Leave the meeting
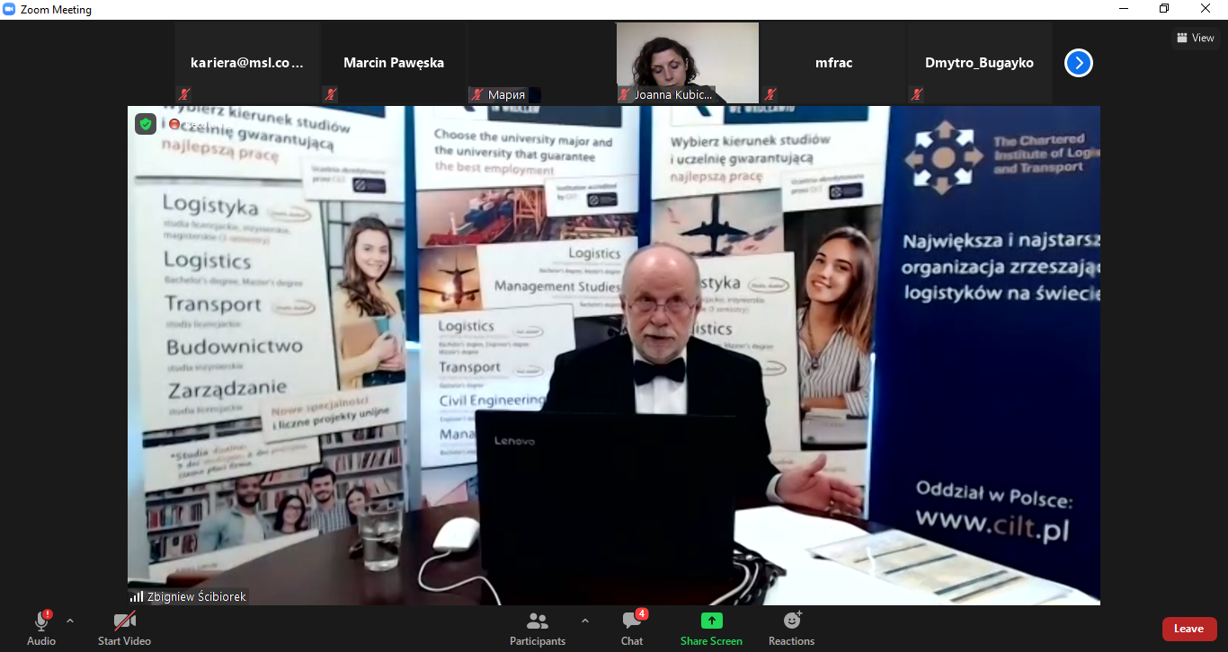This screenshot has width=1228, height=652. pos(1189,629)
